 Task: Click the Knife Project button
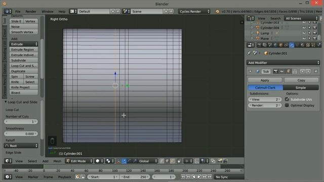24,87
